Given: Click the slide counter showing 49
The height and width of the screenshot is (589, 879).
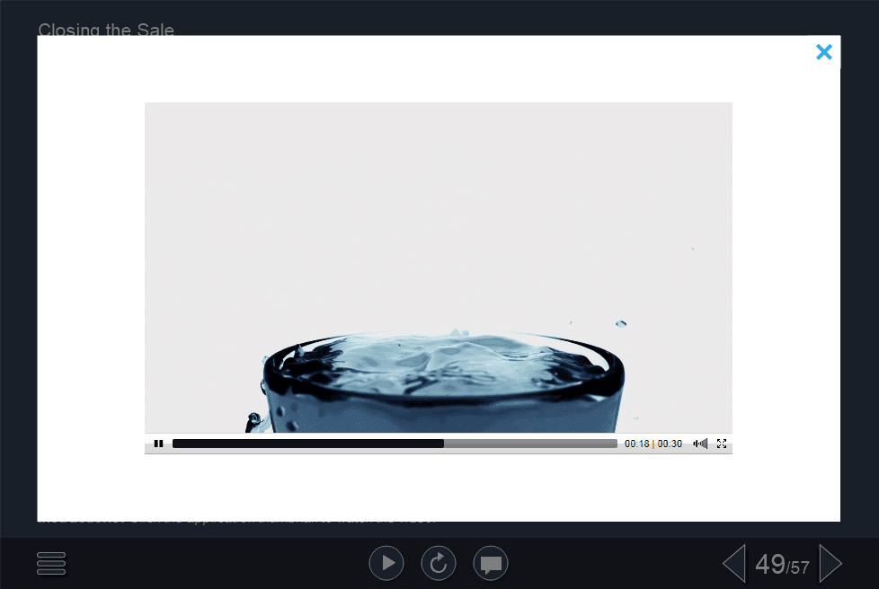Looking at the screenshot, I should (770, 564).
